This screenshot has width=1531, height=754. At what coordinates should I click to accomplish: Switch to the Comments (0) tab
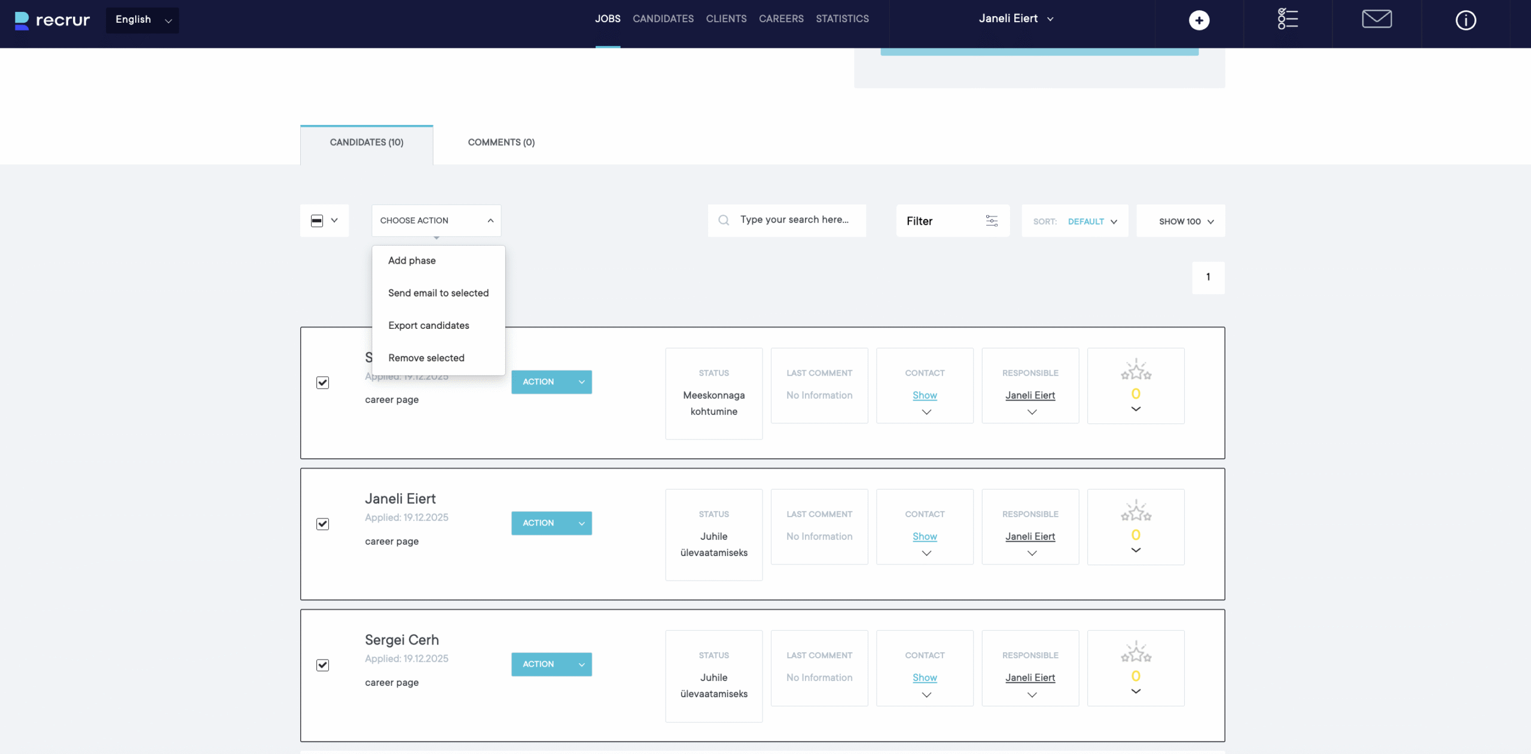coord(501,142)
